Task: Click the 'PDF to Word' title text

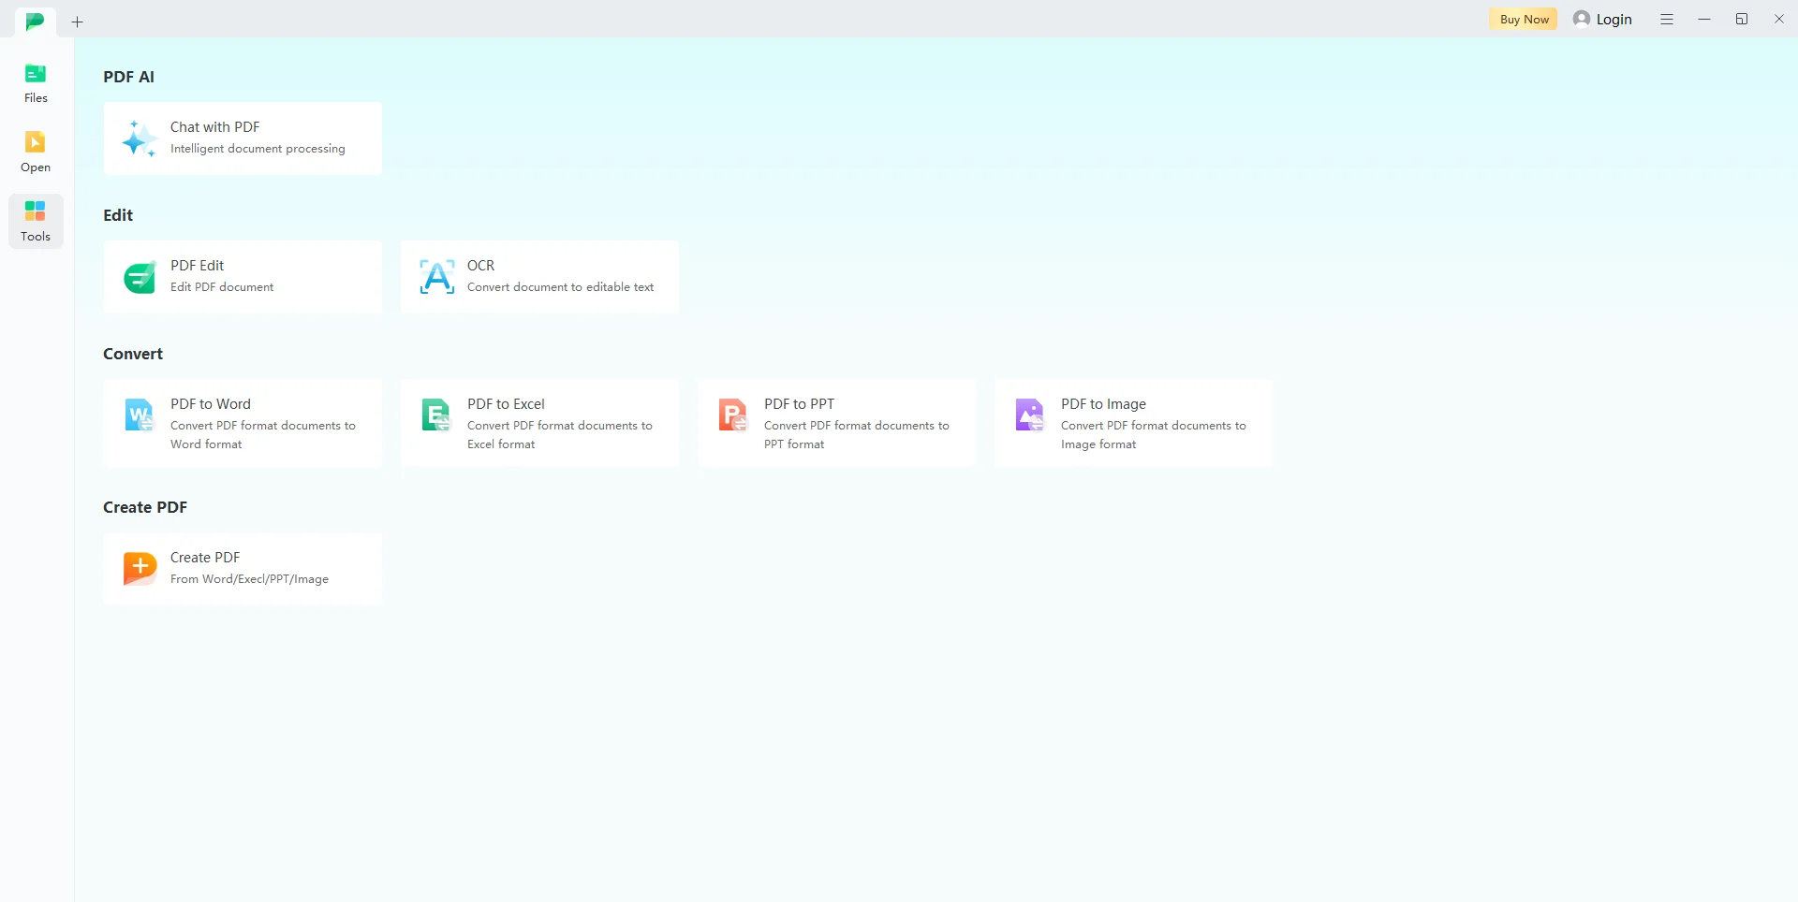Action: (211, 404)
